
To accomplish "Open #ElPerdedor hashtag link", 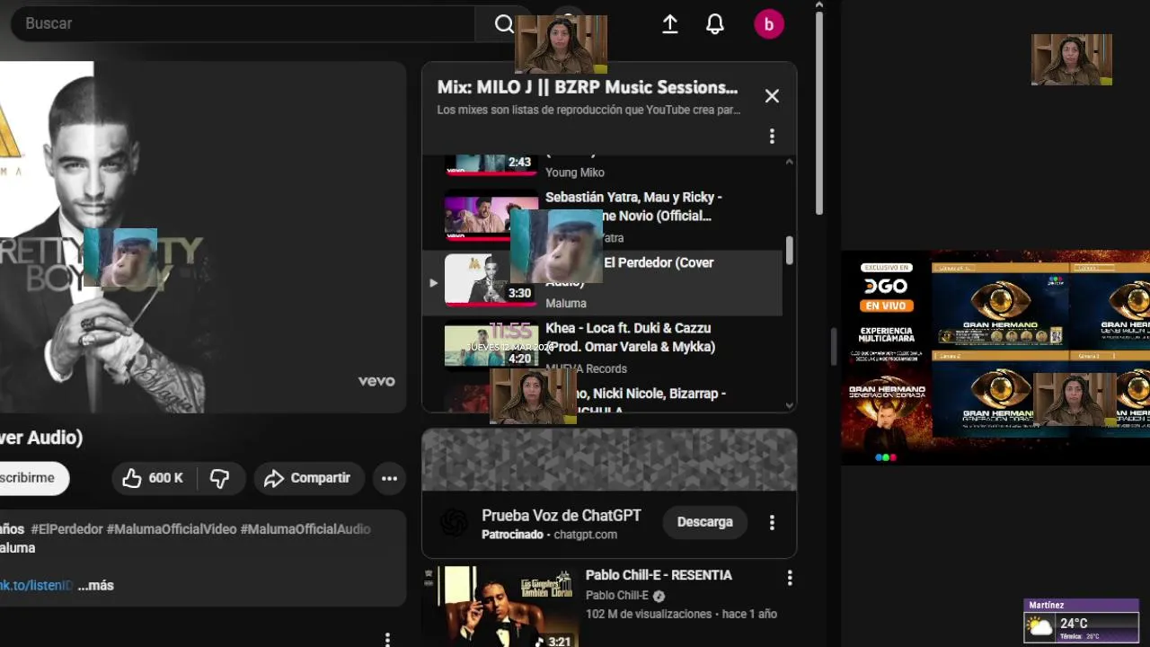I will pos(66,529).
